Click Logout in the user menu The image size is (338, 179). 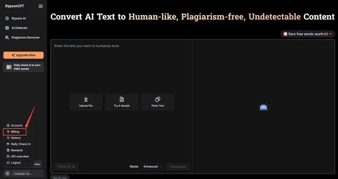(16, 163)
